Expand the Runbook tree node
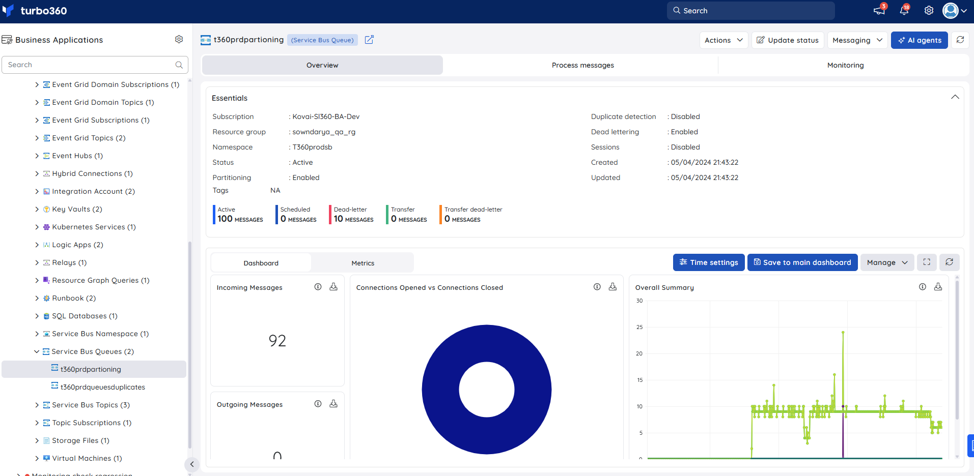Screen dimensions: 974x476 [x=37, y=298]
